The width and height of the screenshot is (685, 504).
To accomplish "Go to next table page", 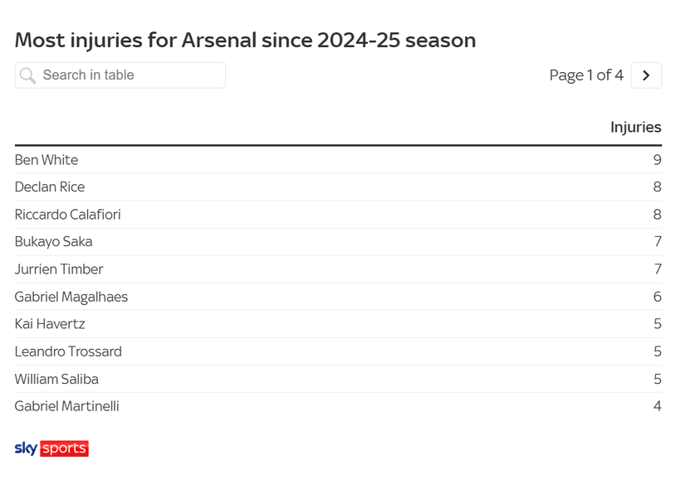I will (x=646, y=75).
